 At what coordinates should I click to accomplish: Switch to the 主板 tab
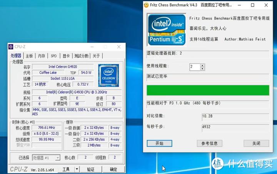29,56
